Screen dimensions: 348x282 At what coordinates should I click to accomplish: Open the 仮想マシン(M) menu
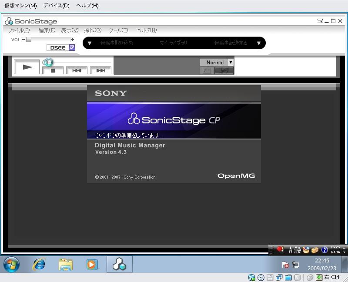point(20,6)
